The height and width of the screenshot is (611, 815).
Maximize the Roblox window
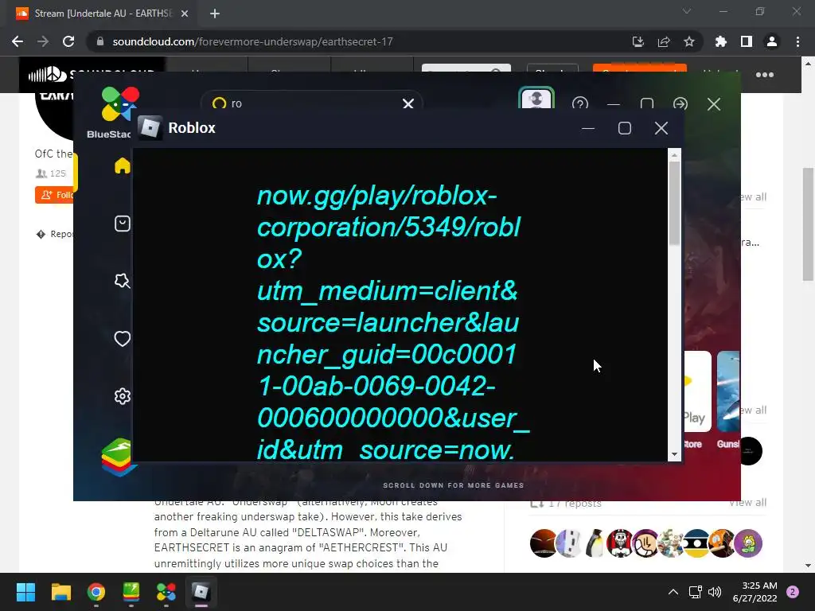pos(625,128)
